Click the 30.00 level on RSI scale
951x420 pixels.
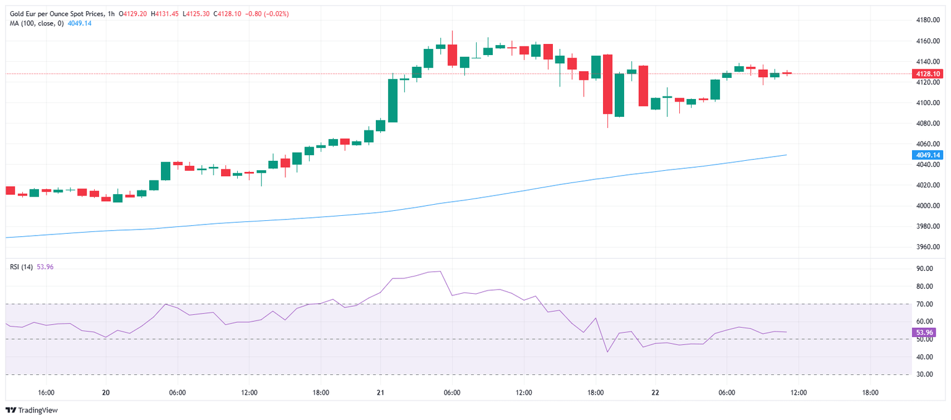coord(924,375)
